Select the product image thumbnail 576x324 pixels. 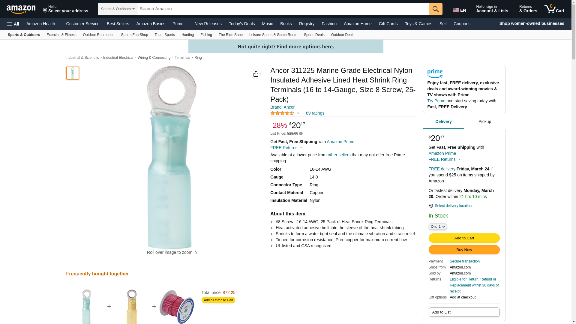click(73, 73)
